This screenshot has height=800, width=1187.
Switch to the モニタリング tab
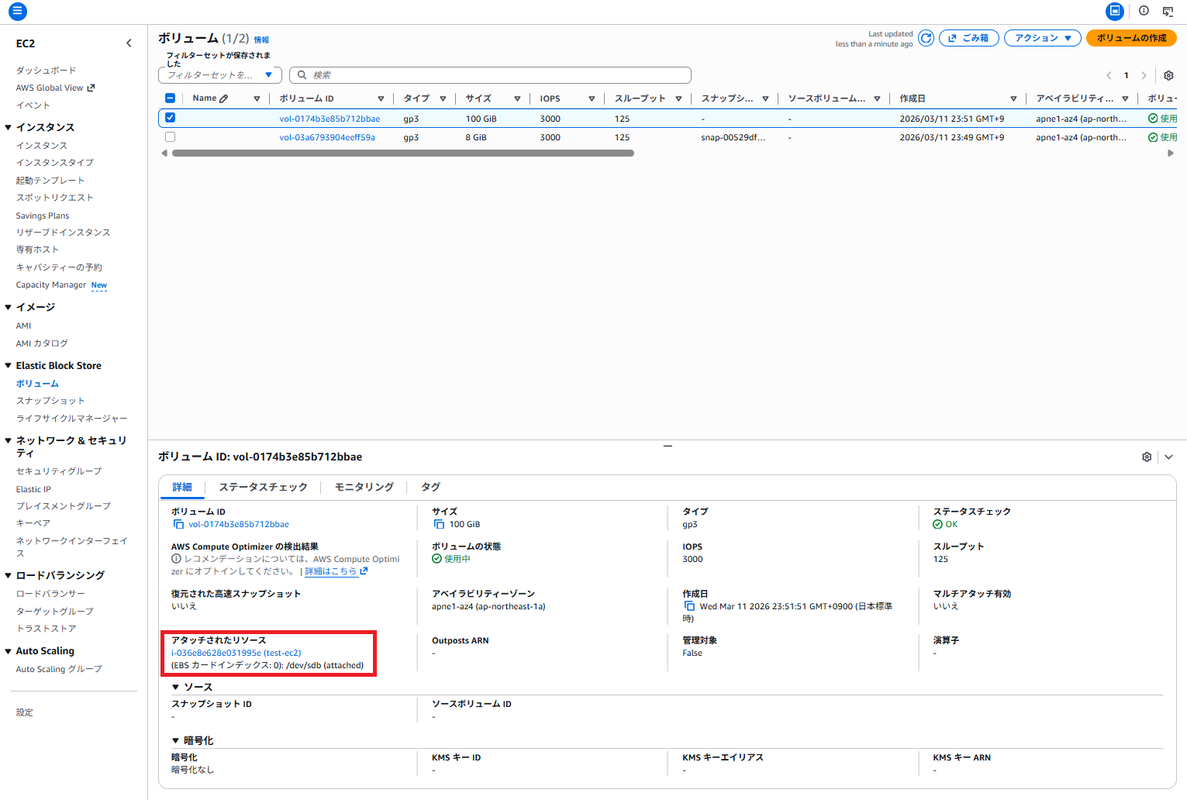point(364,487)
